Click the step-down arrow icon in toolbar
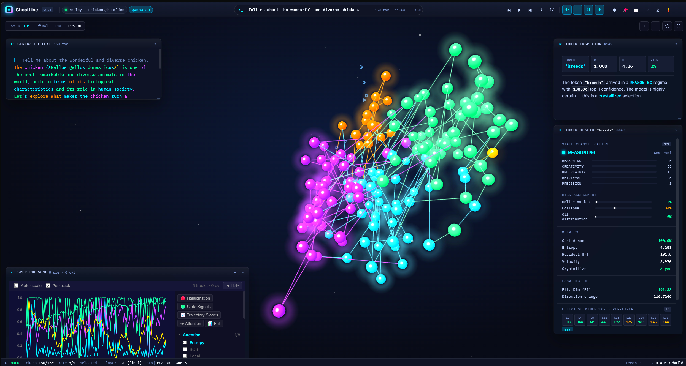The height and width of the screenshot is (366, 686). click(x=541, y=10)
